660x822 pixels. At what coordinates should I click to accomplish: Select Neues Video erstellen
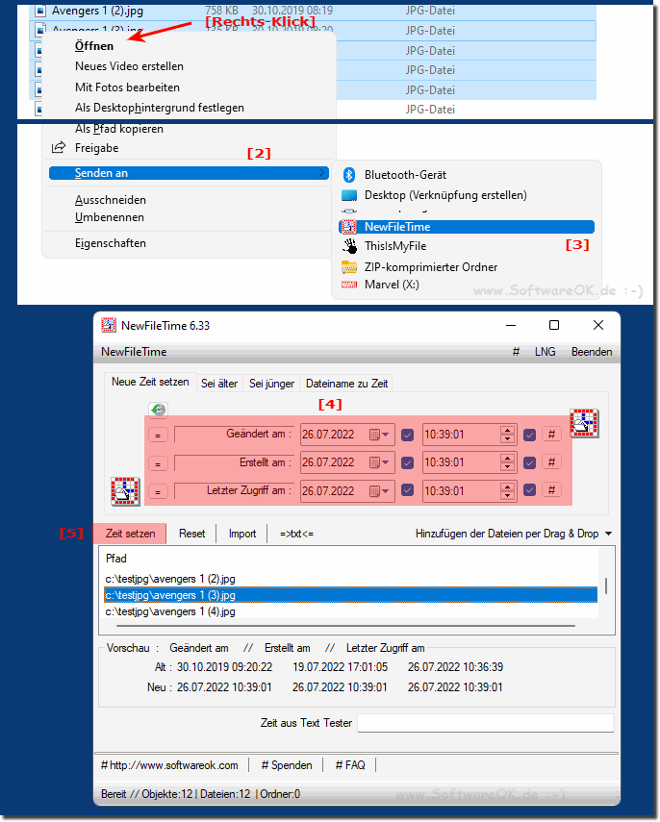[x=129, y=66]
